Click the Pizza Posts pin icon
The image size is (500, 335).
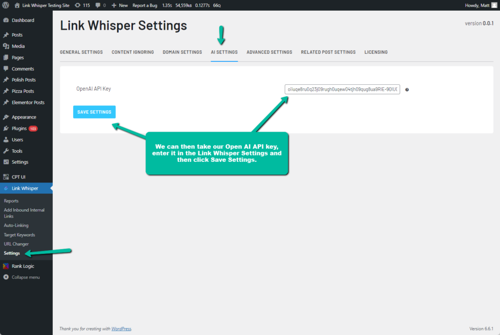click(x=6, y=91)
